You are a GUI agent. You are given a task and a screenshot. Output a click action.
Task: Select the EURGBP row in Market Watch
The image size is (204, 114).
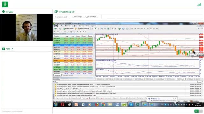click(73, 63)
